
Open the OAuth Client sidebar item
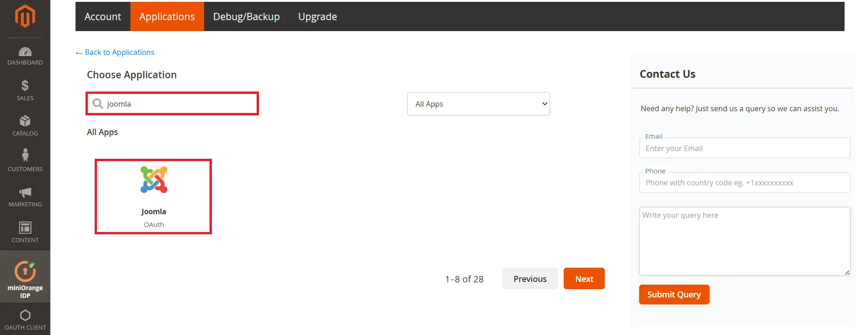[x=25, y=319]
